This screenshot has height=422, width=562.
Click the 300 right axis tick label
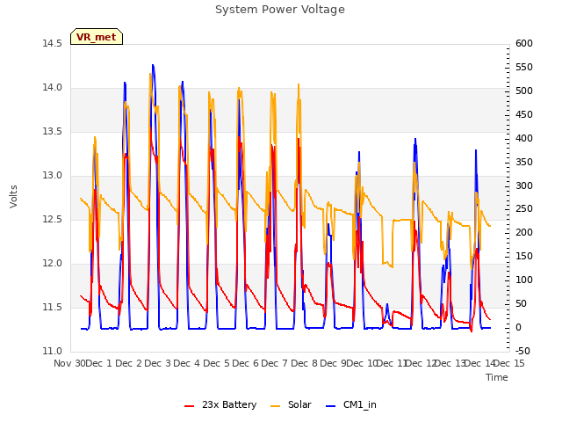point(524,186)
